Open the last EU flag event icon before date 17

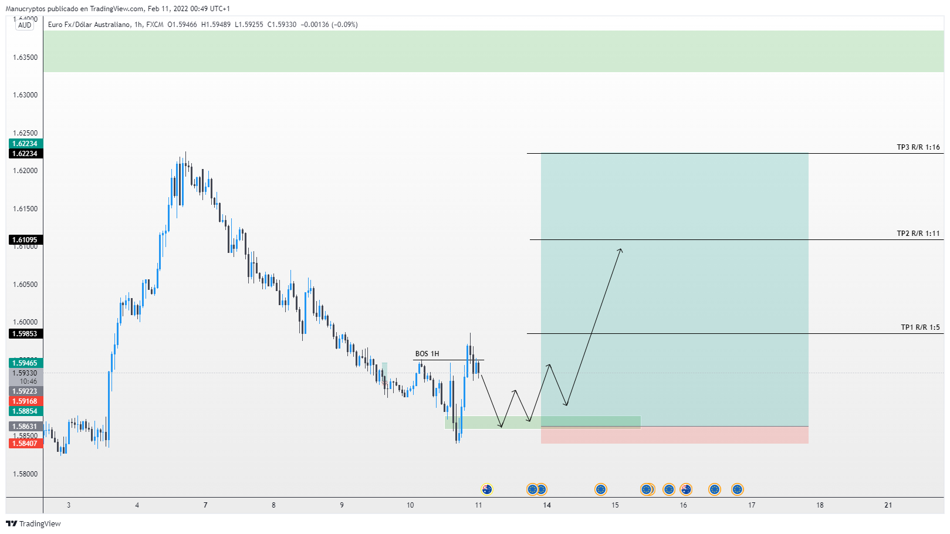pos(737,489)
